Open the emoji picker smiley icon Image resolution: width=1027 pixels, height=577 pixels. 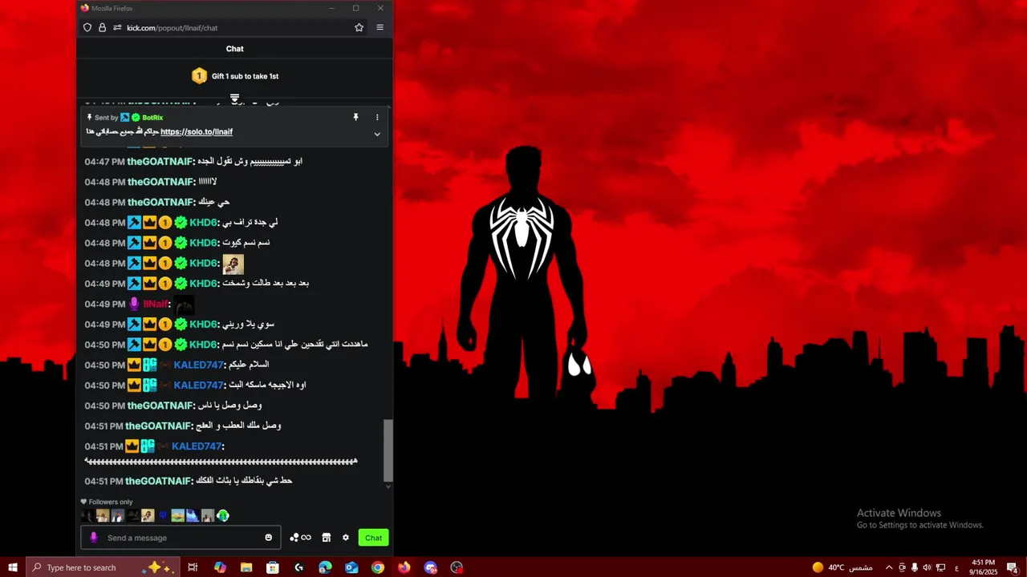269,538
